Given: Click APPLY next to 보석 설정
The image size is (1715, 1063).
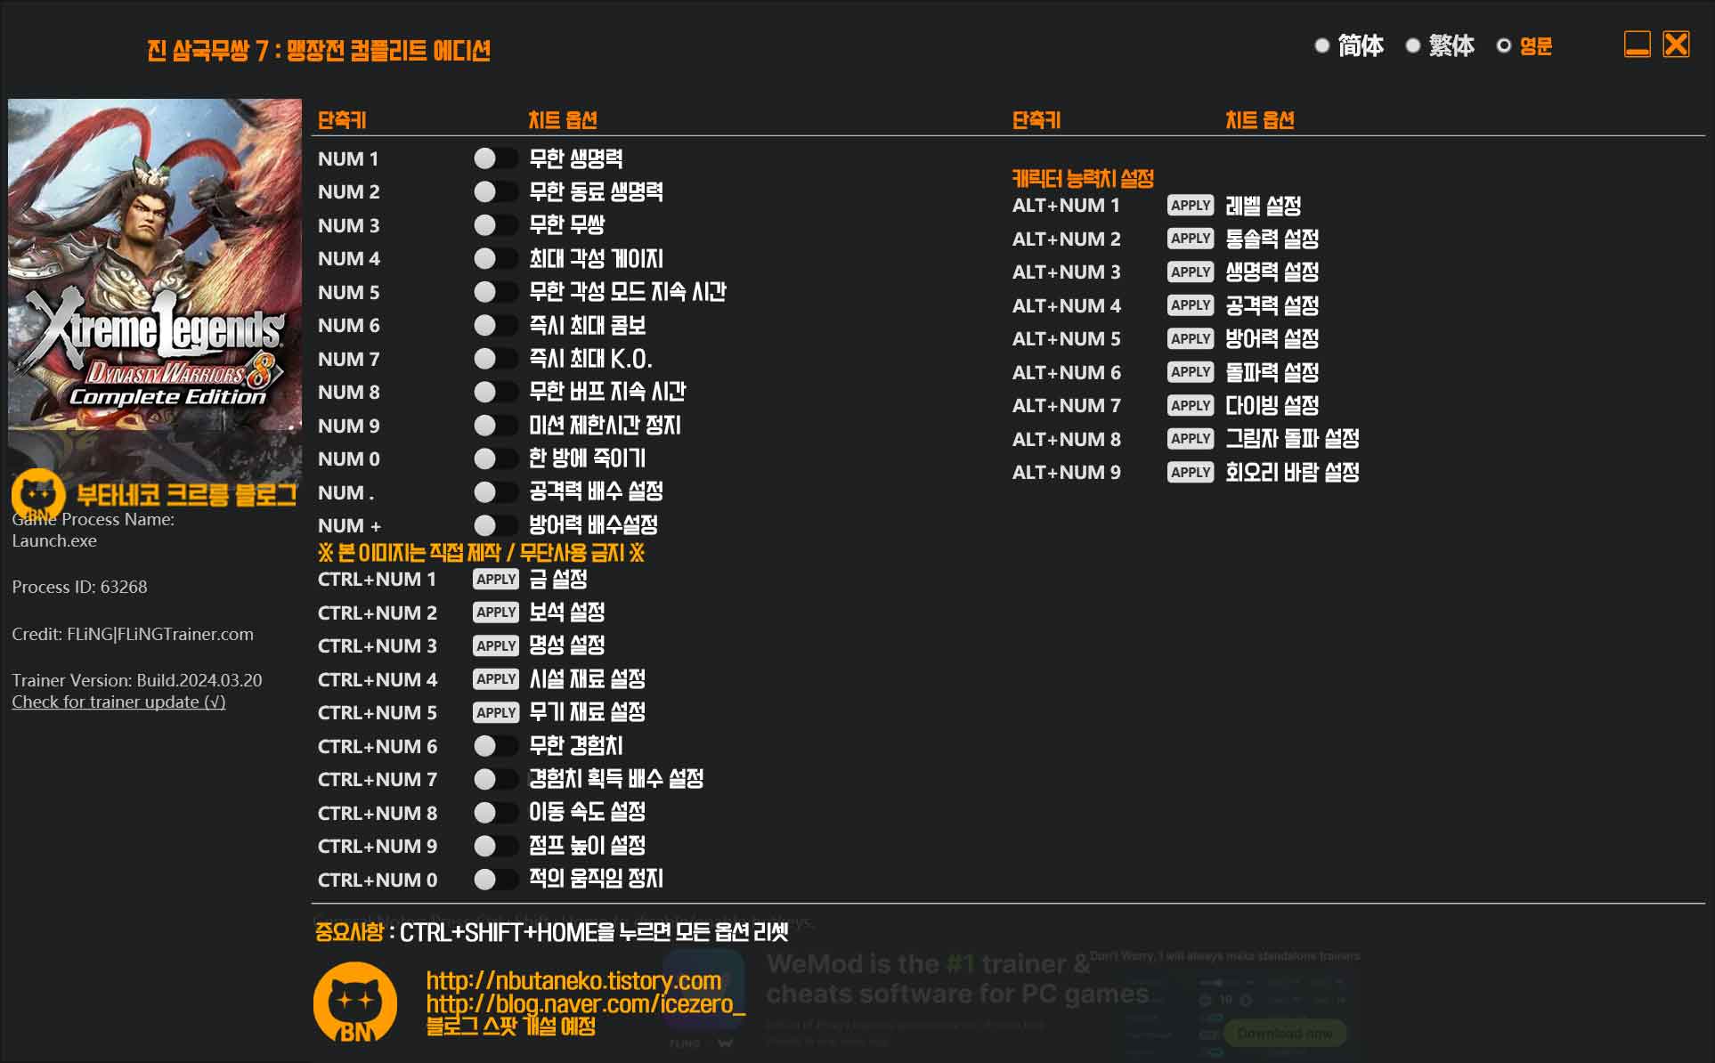Looking at the screenshot, I should 496,613.
